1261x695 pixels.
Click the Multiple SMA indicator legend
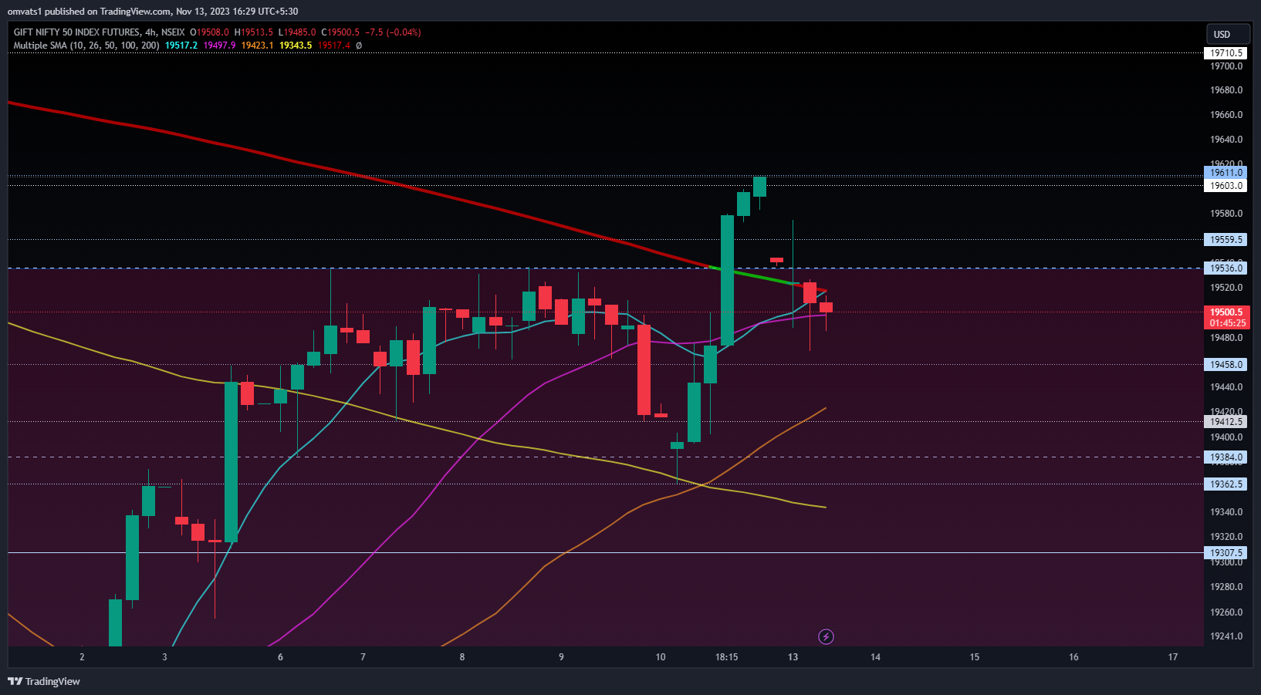click(86, 46)
